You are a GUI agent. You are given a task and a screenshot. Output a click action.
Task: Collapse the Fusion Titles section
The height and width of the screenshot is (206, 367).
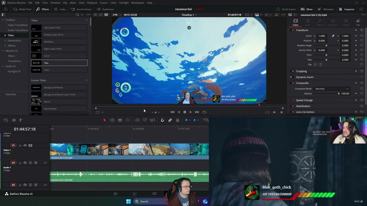pos(87,80)
